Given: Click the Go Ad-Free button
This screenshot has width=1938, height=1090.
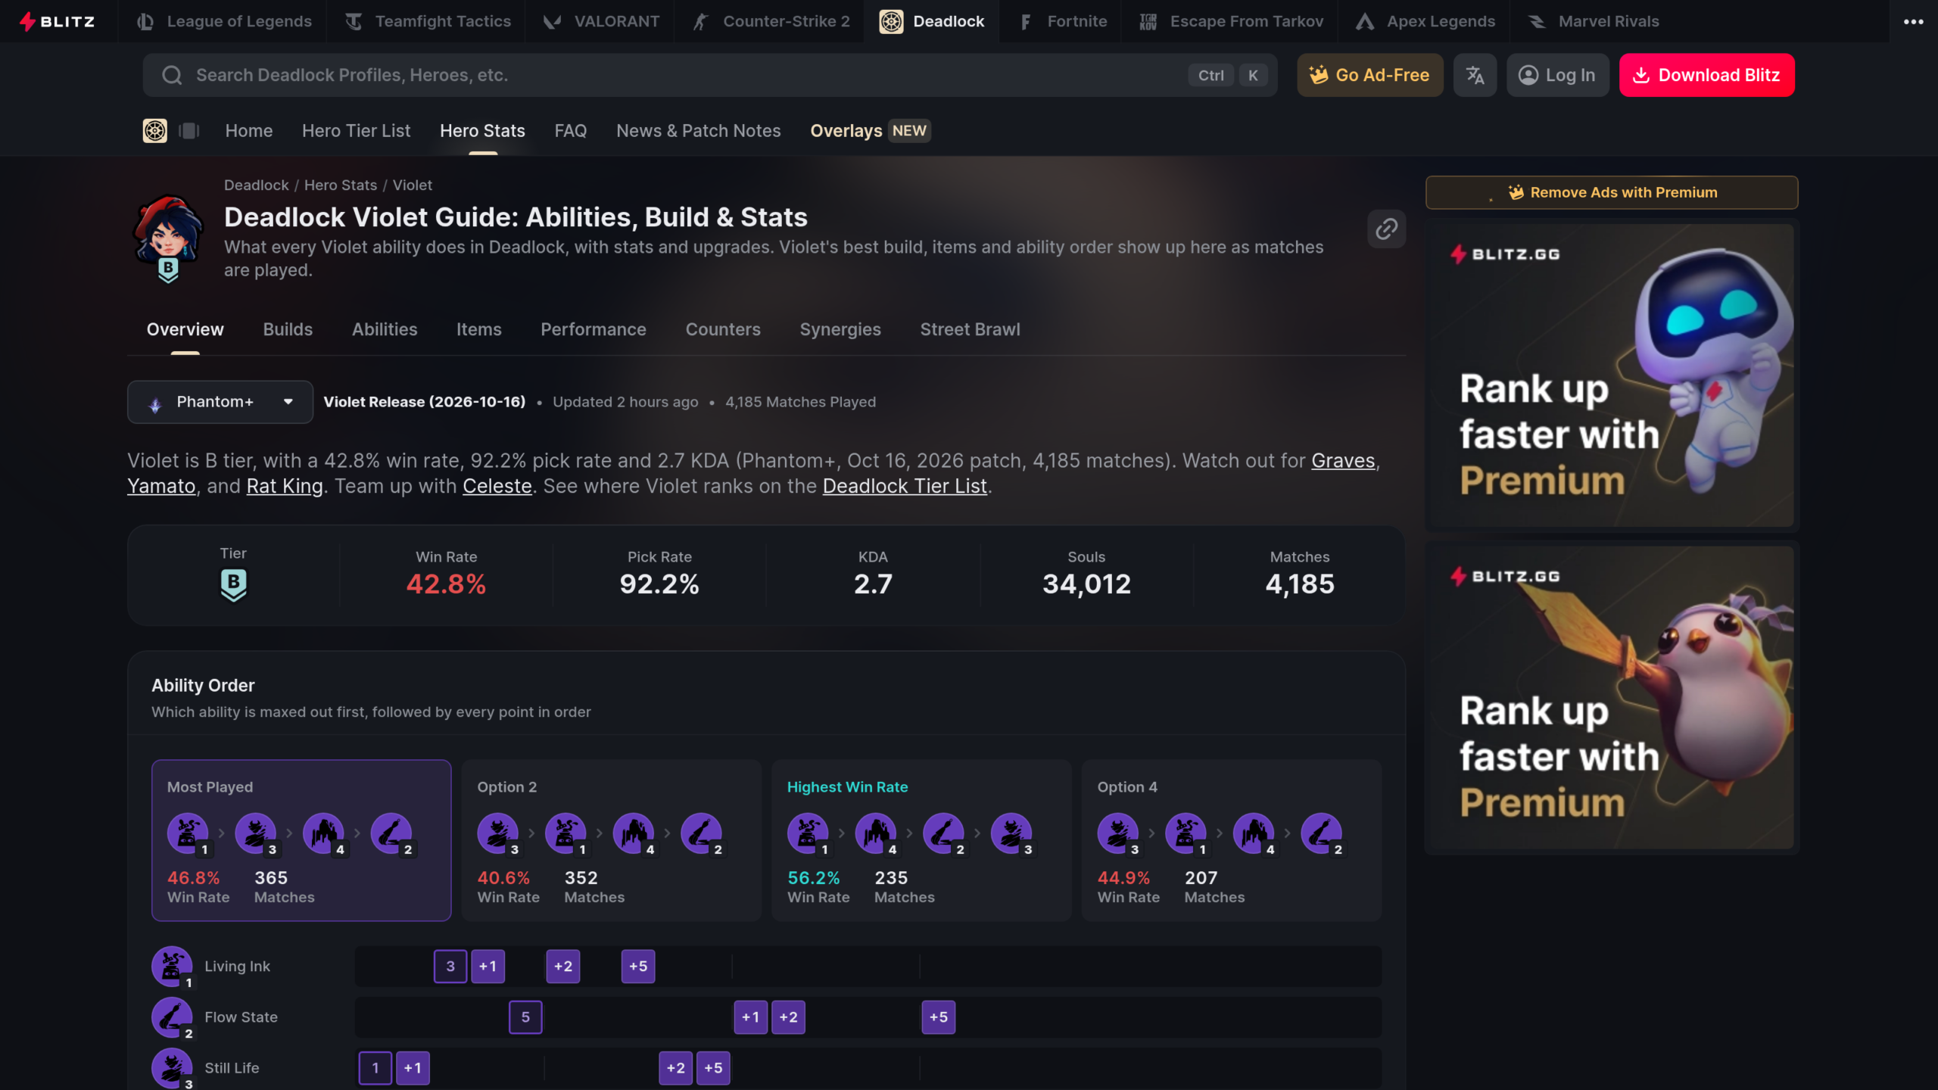Looking at the screenshot, I should [1369, 75].
